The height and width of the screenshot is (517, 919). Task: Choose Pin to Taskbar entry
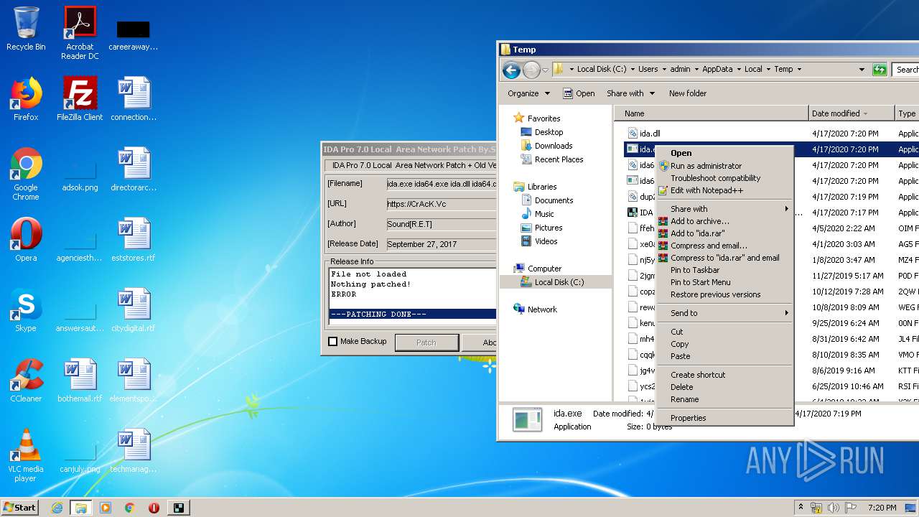point(724,270)
